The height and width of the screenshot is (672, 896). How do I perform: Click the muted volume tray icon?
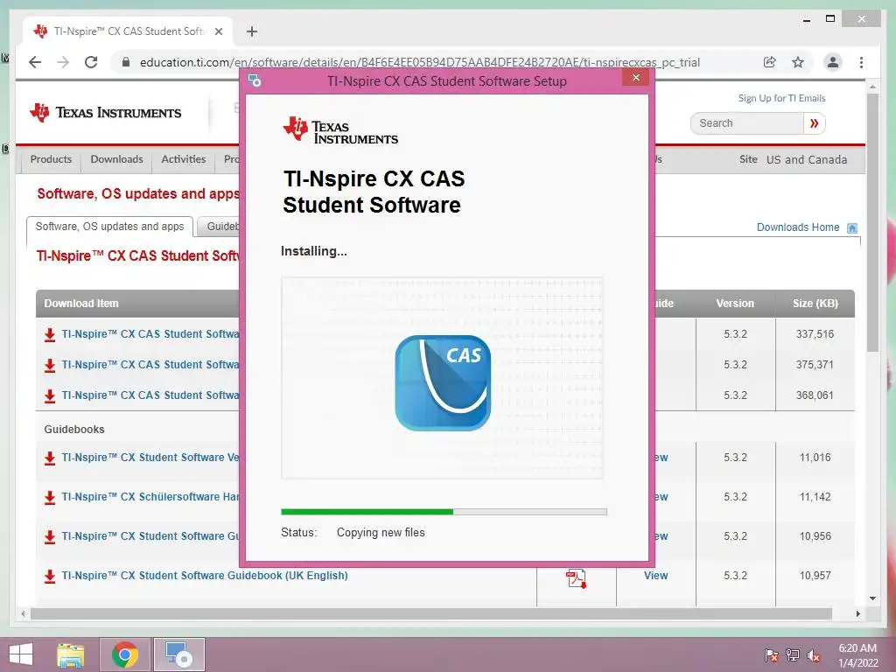tap(814, 655)
